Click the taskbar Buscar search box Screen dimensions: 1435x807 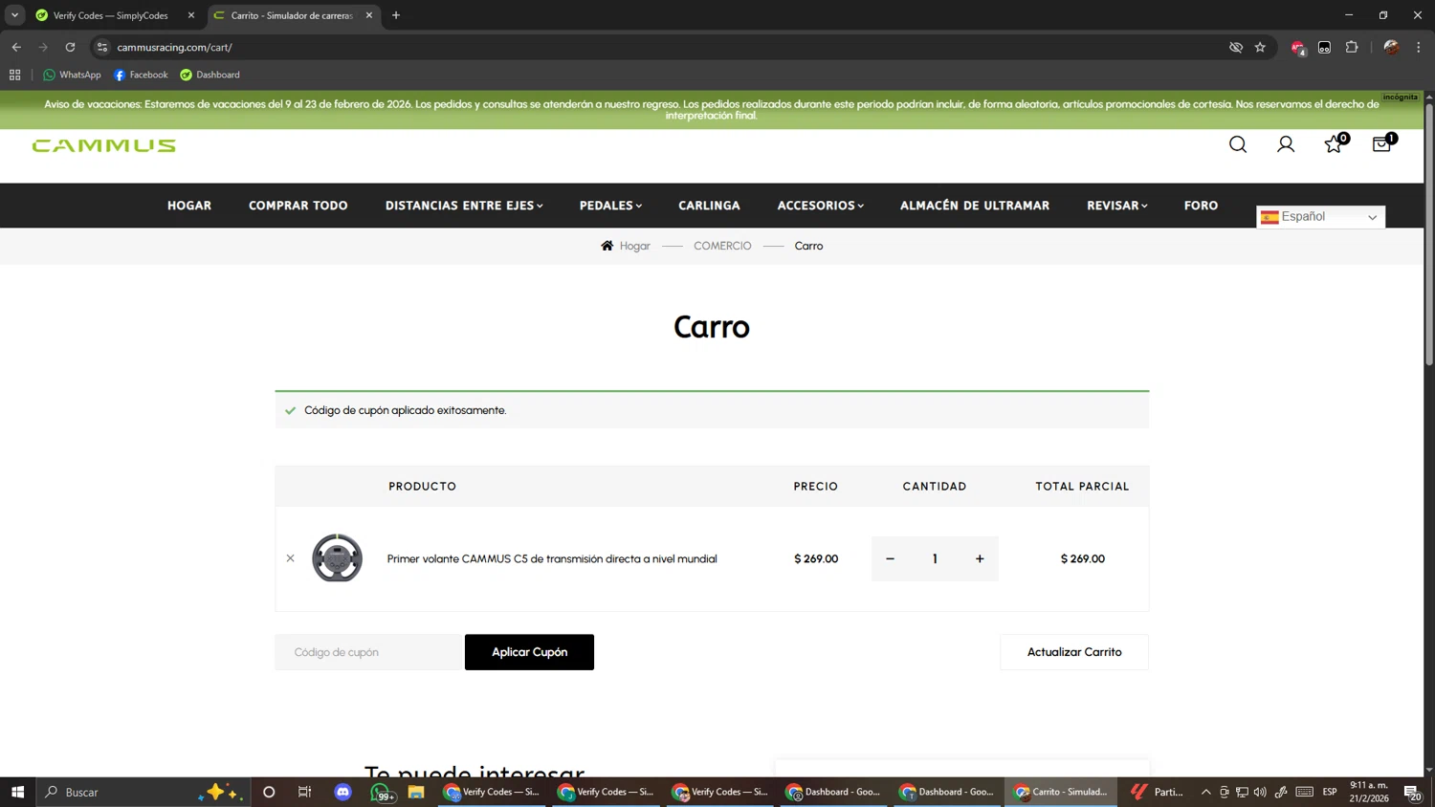click(x=143, y=792)
